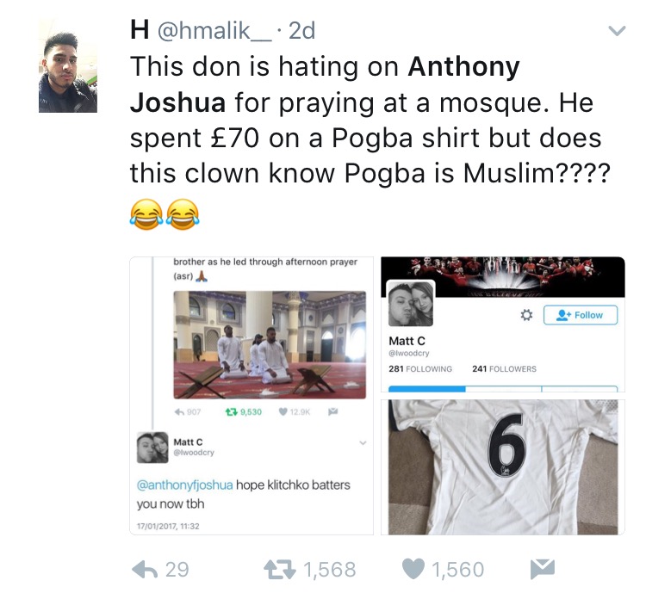646x599 pixels.
Task: Open the white number 6 shirt photo
Action: (503, 467)
